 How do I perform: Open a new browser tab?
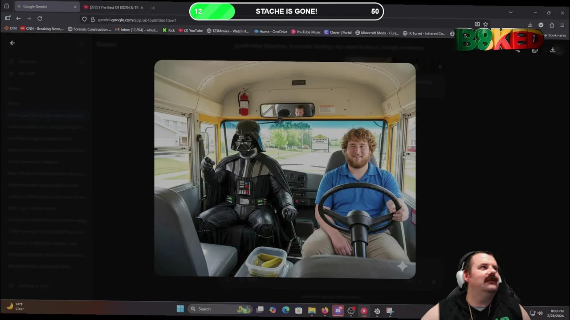(x=153, y=8)
